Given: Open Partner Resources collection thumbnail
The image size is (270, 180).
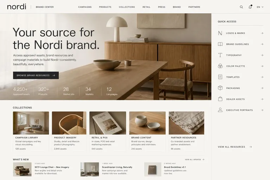Looking at the screenshot, I should coord(186,123).
